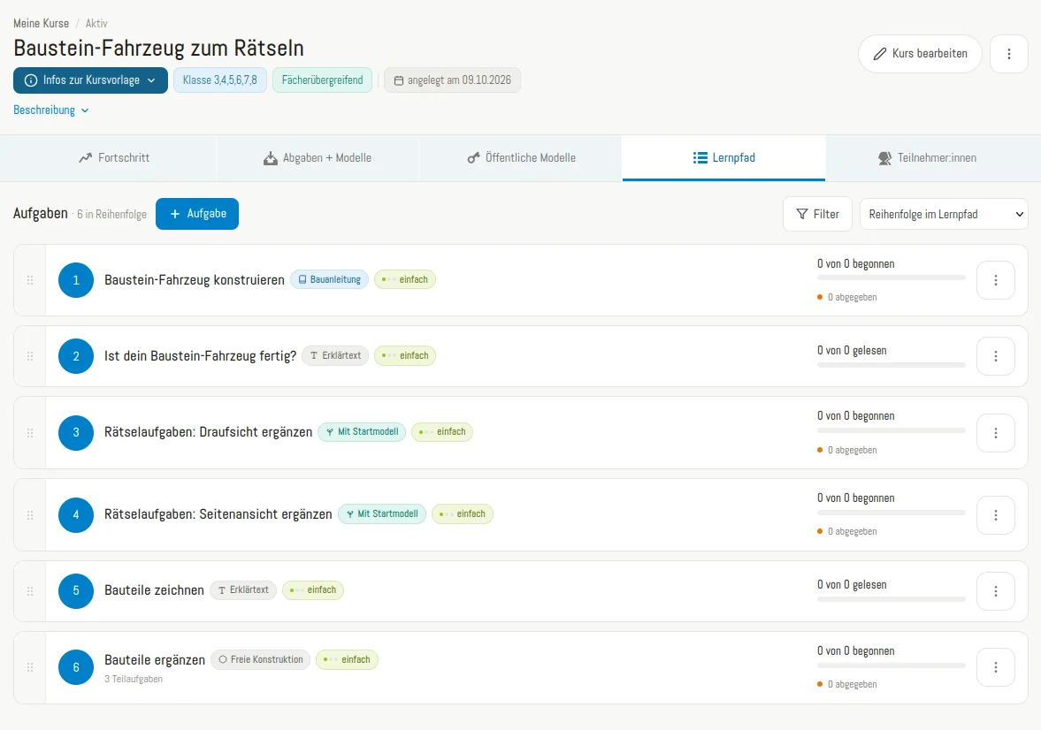Select the Lernpfad tab
The width and height of the screenshot is (1041, 730).
pyautogui.click(x=723, y=158)
